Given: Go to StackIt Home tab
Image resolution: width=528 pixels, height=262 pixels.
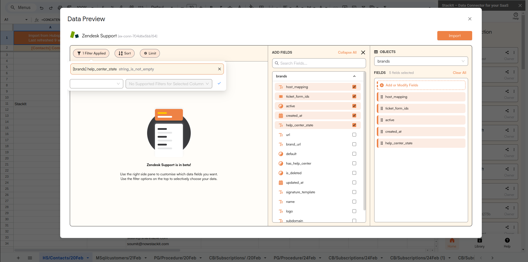Looking at the screenshot, I should coord(452,243).
